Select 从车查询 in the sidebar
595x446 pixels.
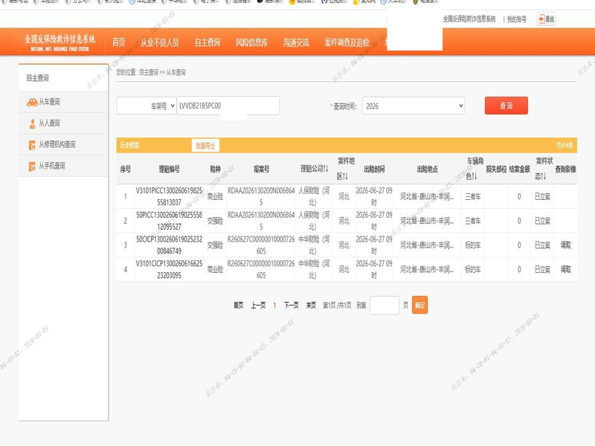[63, 102]
